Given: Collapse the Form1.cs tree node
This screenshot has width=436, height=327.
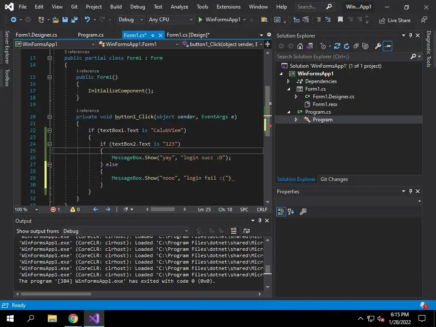Looking at the screenshot, I should (289, 89).
